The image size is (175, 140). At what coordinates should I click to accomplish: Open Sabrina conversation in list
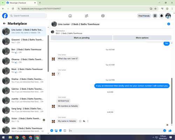[24, 90]
